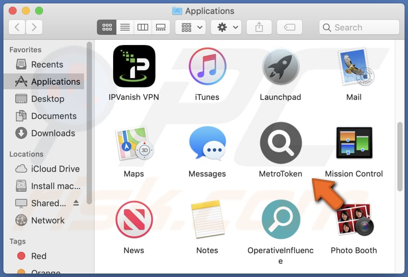Click the Downloads arrow sidebar icon
408x277 pixels.
tap(21, 133)
